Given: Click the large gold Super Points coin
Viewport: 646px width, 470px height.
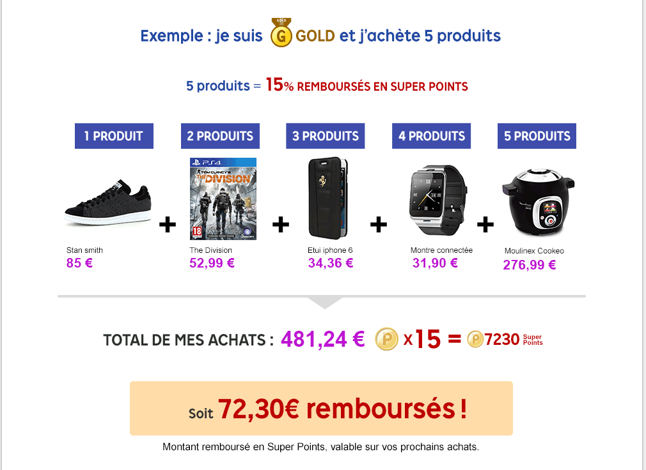Looking at the screenshot, I should pos(386,339).
